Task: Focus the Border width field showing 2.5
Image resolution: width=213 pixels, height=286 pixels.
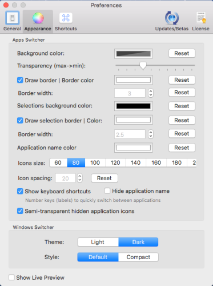Action: (x=130, y=134)
